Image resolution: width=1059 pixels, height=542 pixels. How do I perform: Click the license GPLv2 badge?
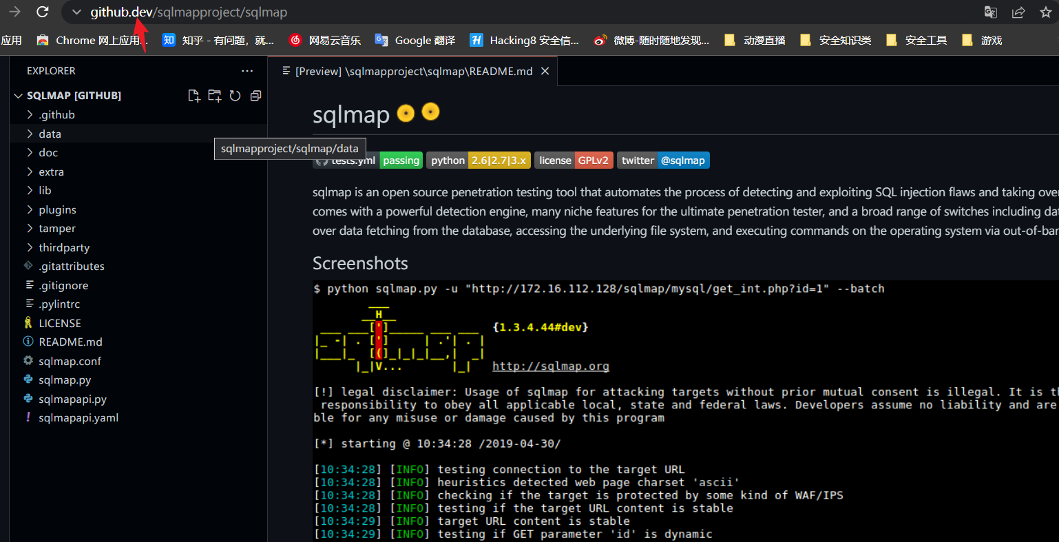(x=574, y=160)
